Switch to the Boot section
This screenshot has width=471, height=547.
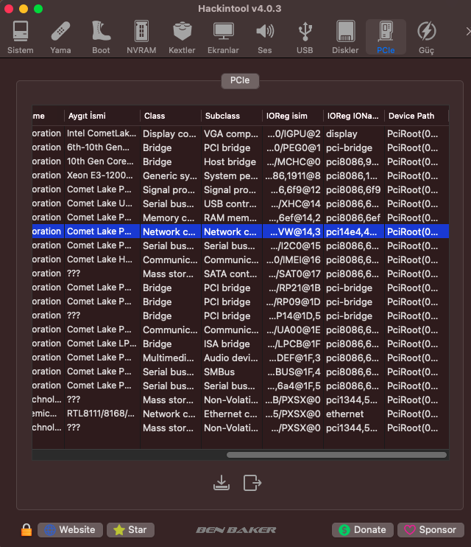point(101,37)
